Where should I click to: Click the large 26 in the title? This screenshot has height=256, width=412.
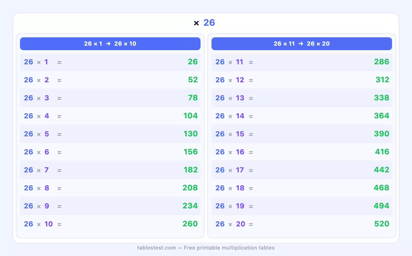click(x=209, y=23)
